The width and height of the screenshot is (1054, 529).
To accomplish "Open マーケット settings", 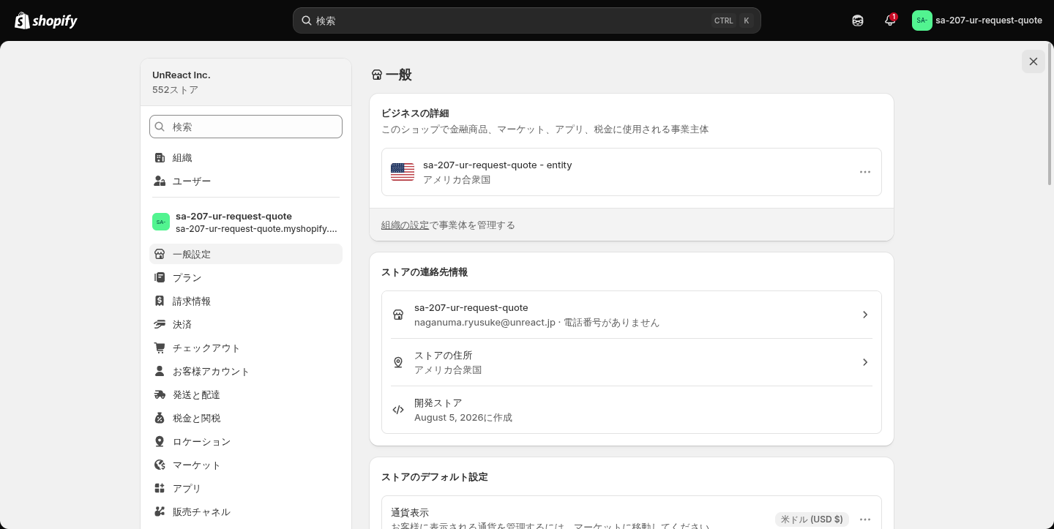I will pyautogui.click(x=246, y=465).
